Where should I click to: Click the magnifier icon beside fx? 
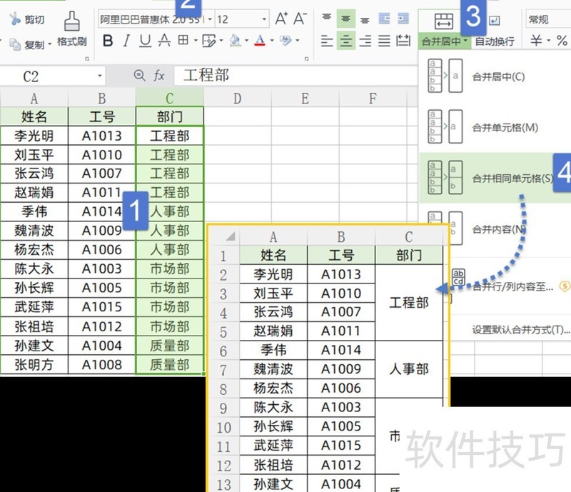[x=139, y=76]
